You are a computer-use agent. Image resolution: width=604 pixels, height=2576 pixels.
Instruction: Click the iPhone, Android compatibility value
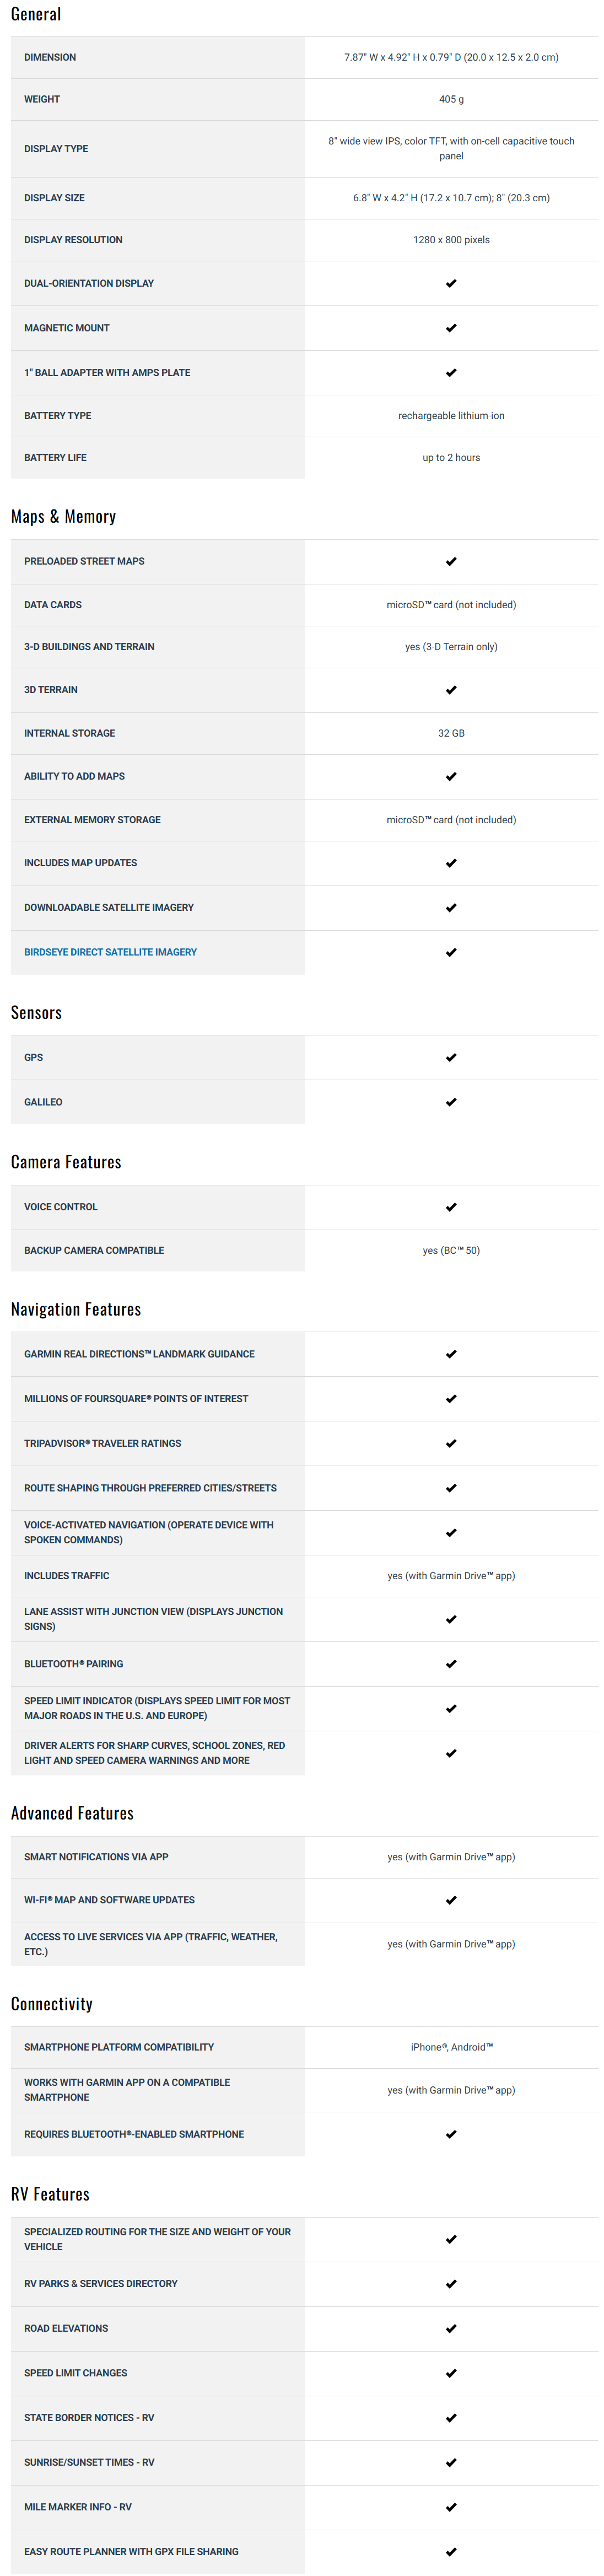tap(451, 2047)
